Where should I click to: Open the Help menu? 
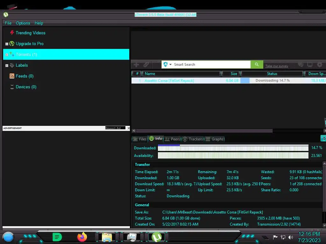(39, 23)
